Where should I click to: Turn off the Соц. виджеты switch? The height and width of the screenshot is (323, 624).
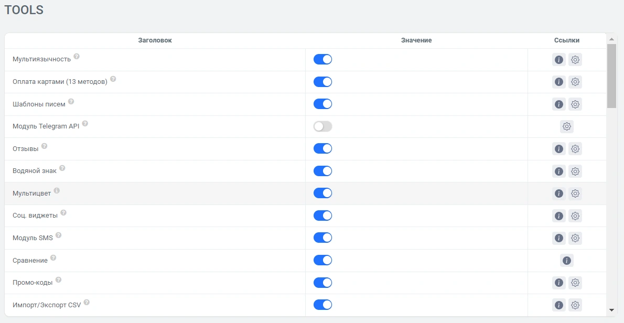click(322, 216)
